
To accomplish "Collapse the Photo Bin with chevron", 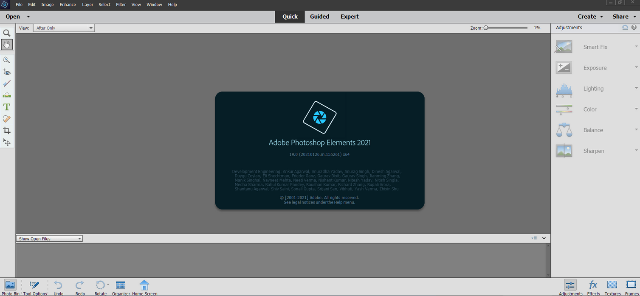I will (544, 238).
